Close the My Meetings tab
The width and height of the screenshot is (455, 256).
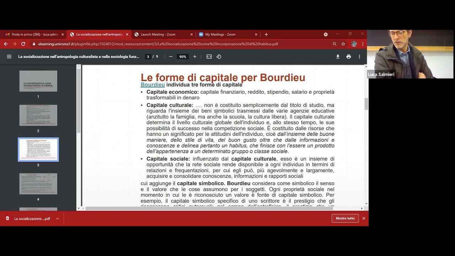[x=256, y=34]
